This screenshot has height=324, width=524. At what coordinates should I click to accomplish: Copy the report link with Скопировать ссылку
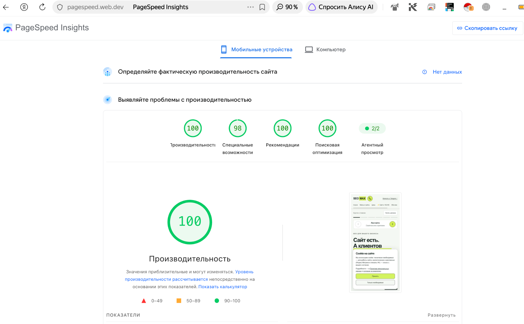pos(487,28)
